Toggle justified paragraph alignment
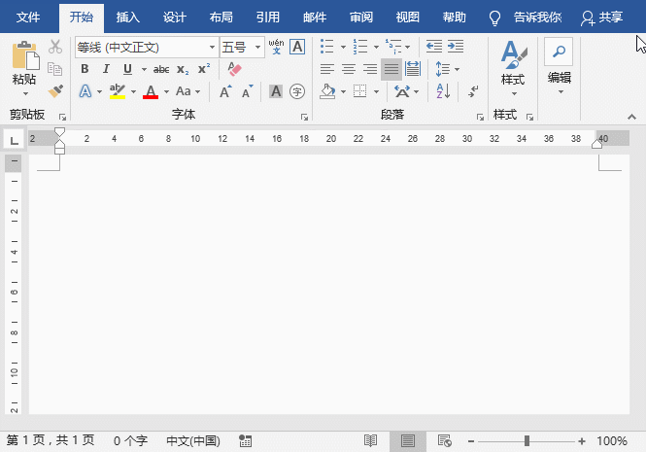 point(391,69)
